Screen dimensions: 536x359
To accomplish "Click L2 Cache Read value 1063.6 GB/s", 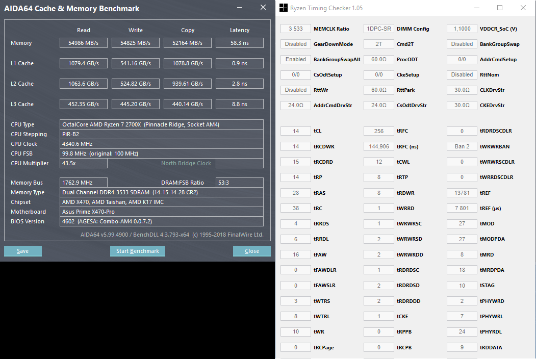I will click(84, 84).
